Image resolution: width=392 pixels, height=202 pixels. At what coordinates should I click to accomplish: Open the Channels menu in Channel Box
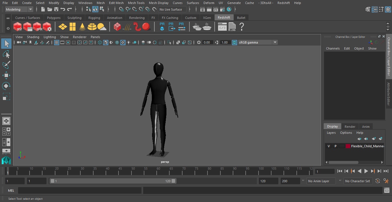pyautogui.click(x=333, y=48)
